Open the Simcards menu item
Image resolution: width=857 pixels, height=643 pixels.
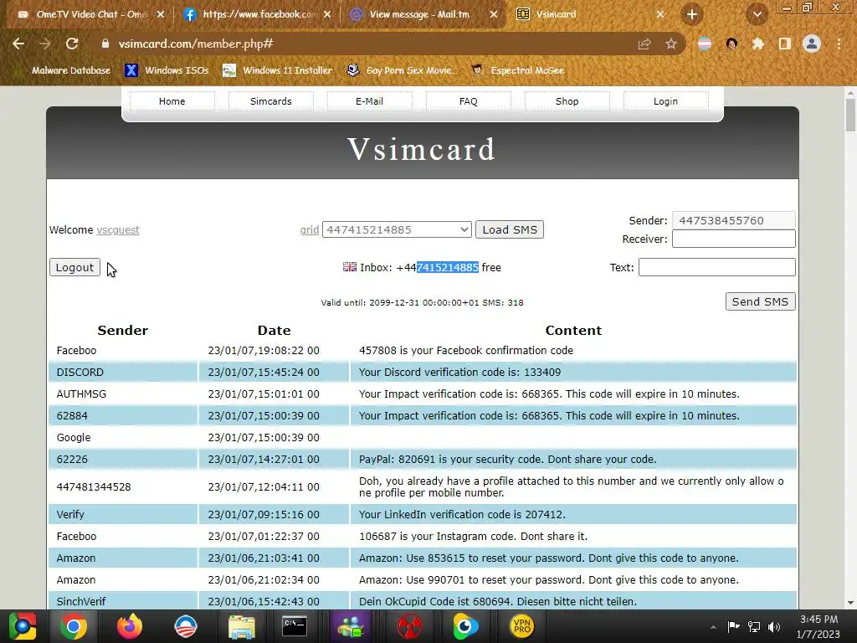click(270, 101)
